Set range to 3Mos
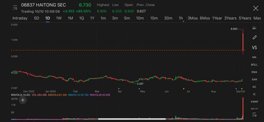 coord(193,18)
